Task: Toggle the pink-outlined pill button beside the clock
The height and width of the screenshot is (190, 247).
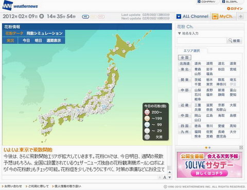Action: tap(101, 16)
